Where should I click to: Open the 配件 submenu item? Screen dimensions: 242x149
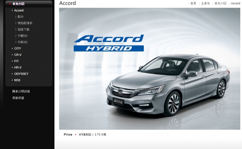pos(21,17)
